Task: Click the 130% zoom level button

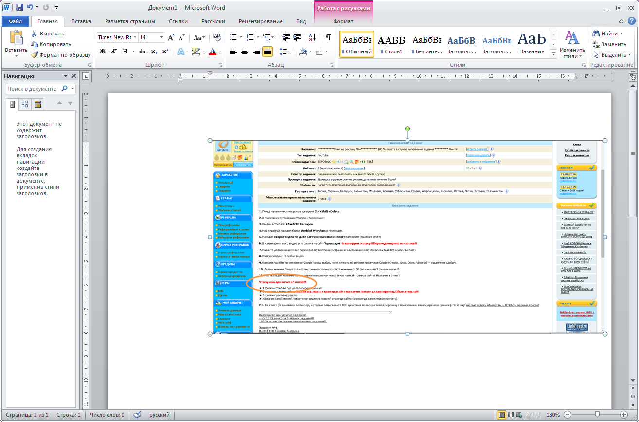Action: (x=553, y=415)
